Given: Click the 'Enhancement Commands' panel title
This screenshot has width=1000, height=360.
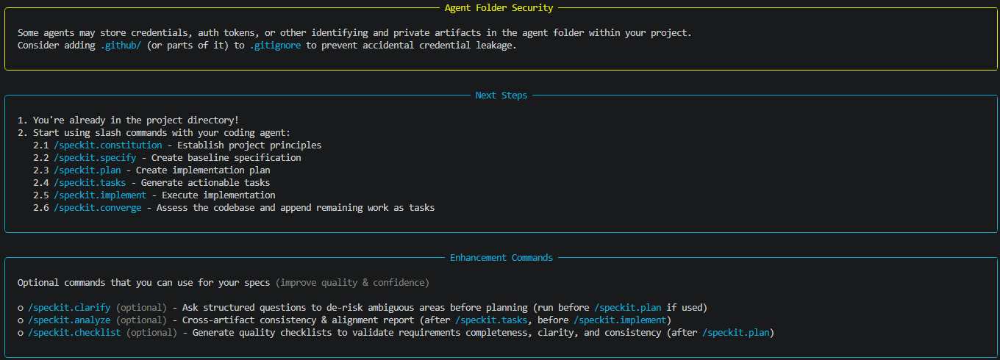Looking at the screenshot, I should tap(501, 258).
